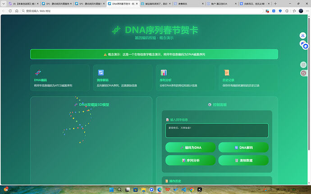Image resolution: width=311 pixels, height=194 pixels.
Task: Switch to the 参赛报名 browser tab
Action: (x=189, y=4)
